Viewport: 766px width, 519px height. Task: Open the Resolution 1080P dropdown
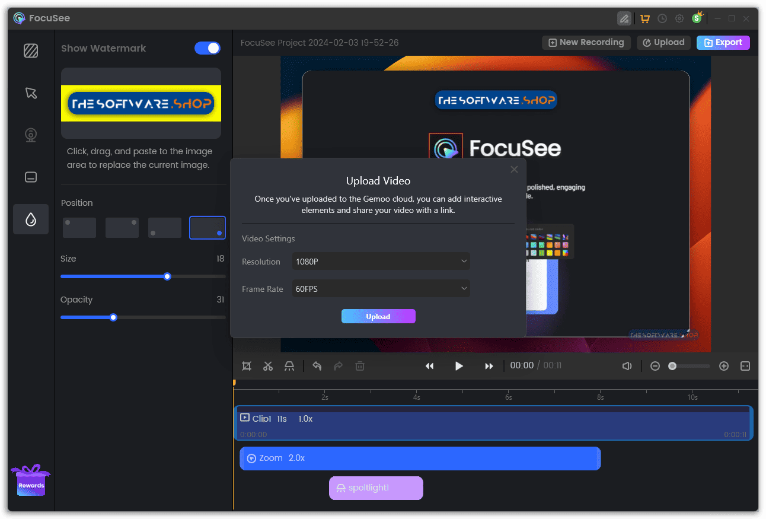[x=381, y=261]
